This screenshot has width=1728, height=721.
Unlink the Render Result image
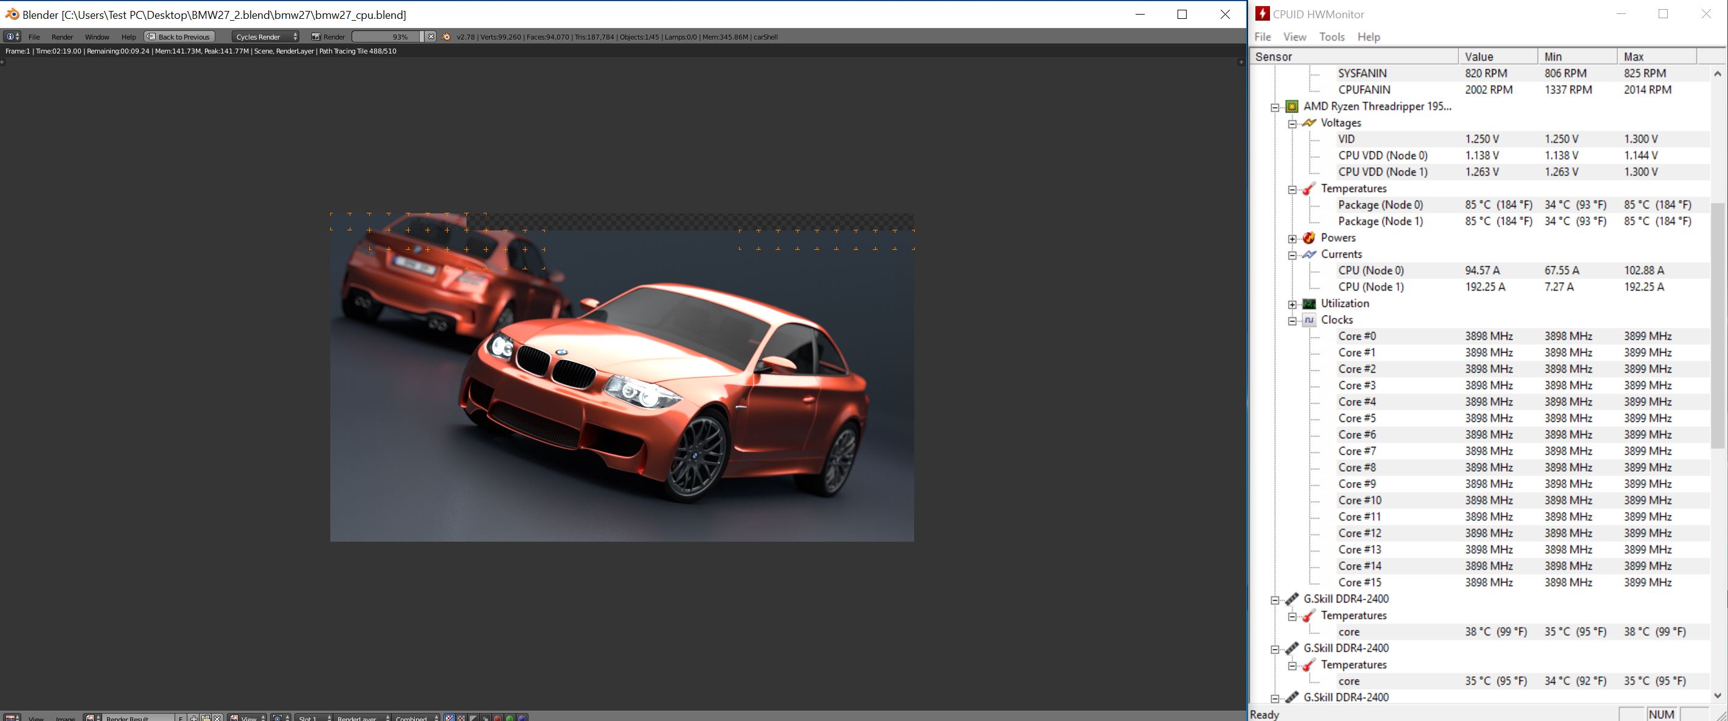(x=217, y=719)
